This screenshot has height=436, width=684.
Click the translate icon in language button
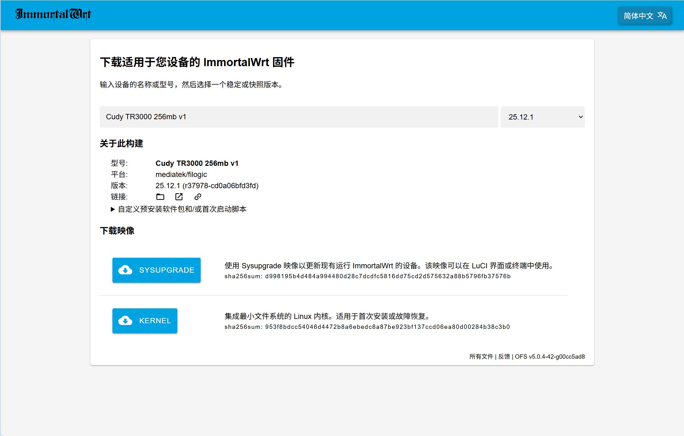point(662,16)
